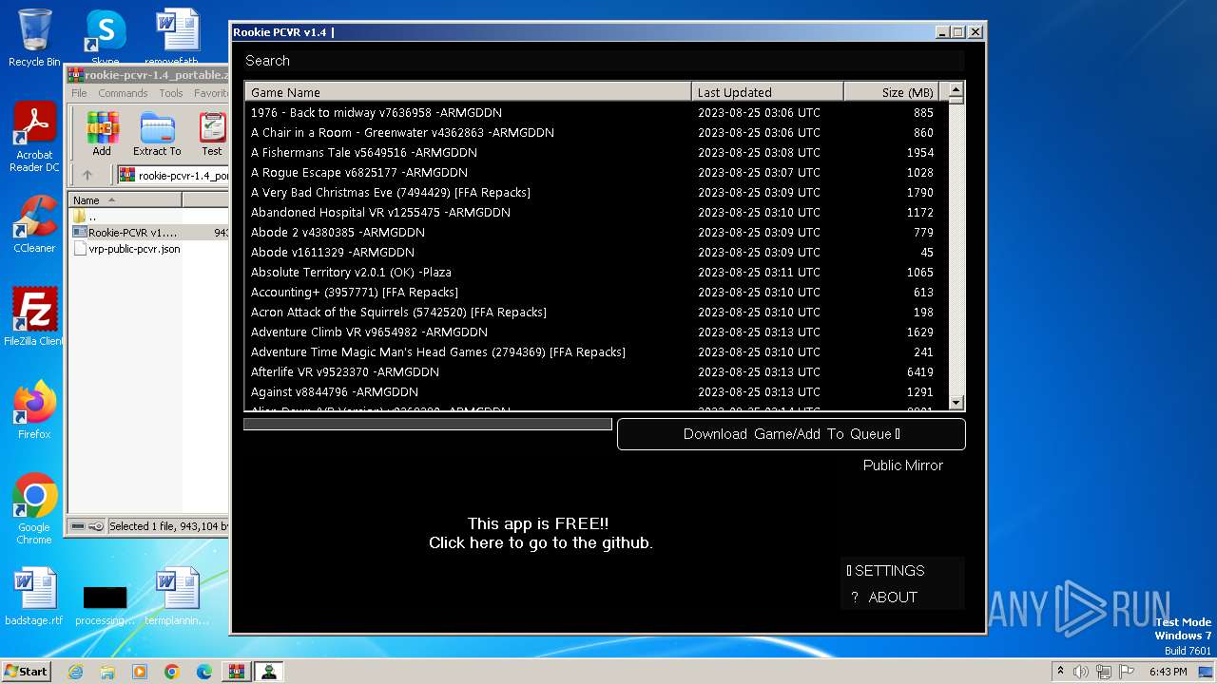
Task: Click the taskbar clock showing 6:43 PM
Action: pos(1168,672)
